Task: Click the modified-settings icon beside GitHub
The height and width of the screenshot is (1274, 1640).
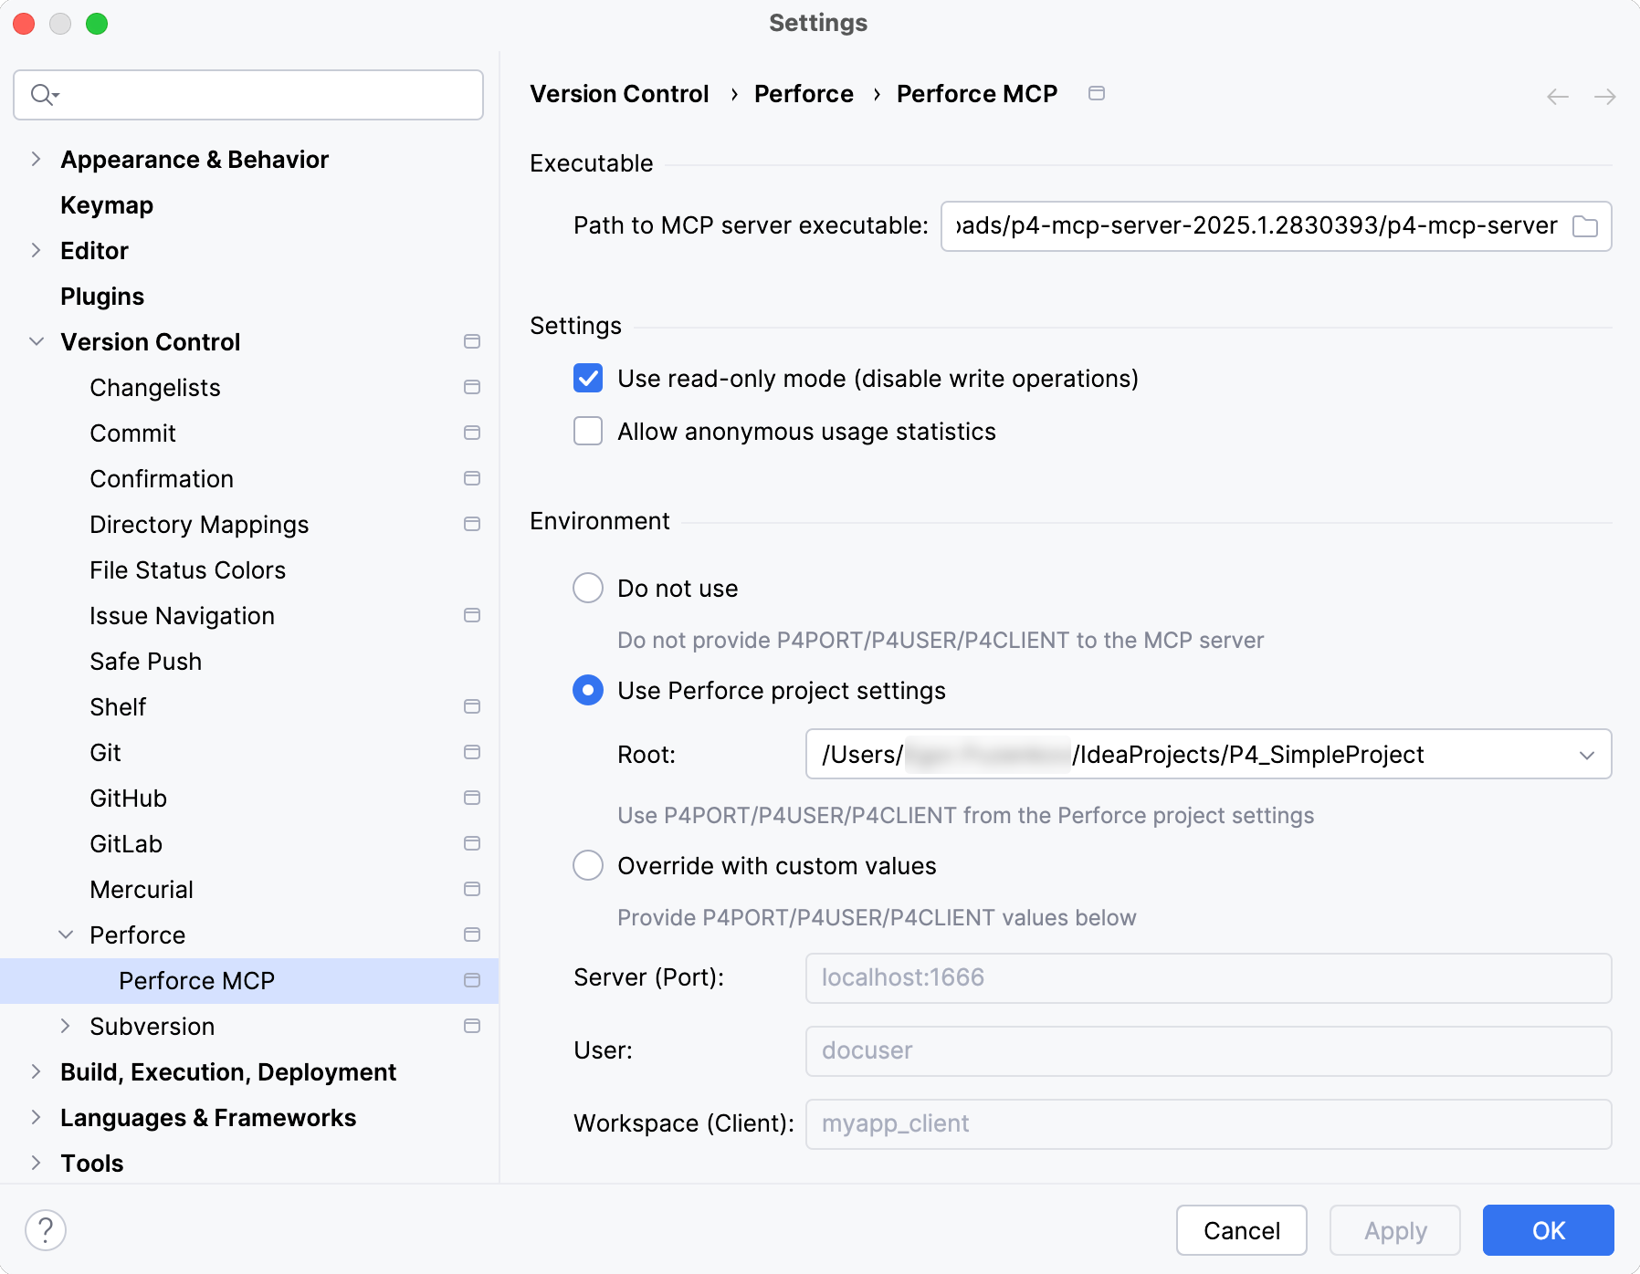Action: tap(472, 798)
